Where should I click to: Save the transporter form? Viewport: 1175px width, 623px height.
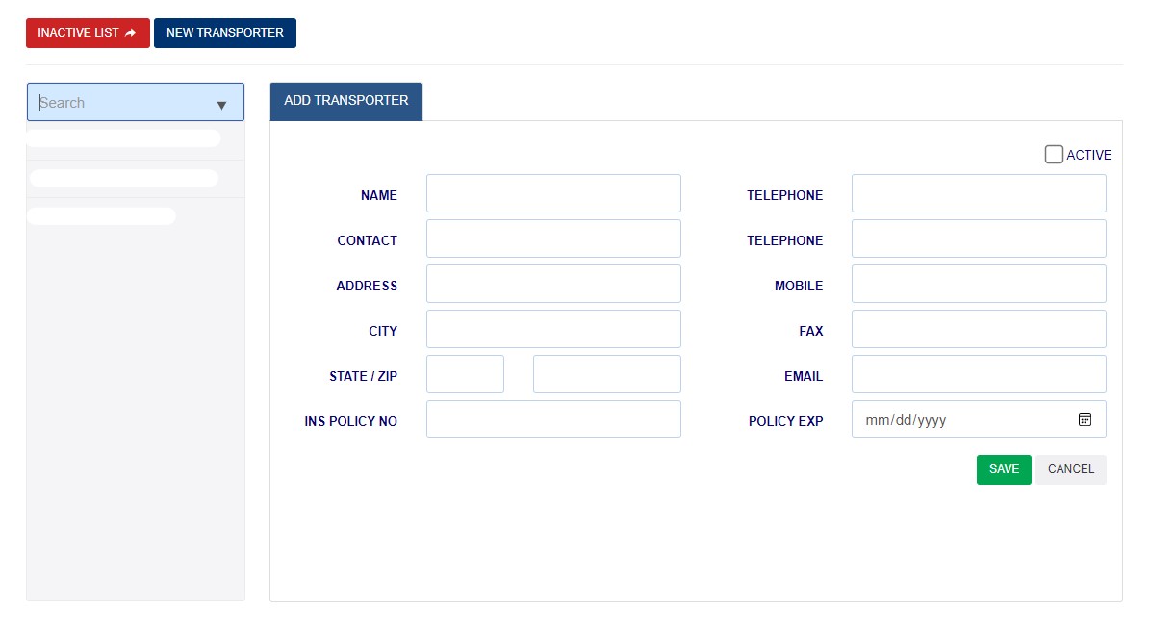pos(1003,469)
